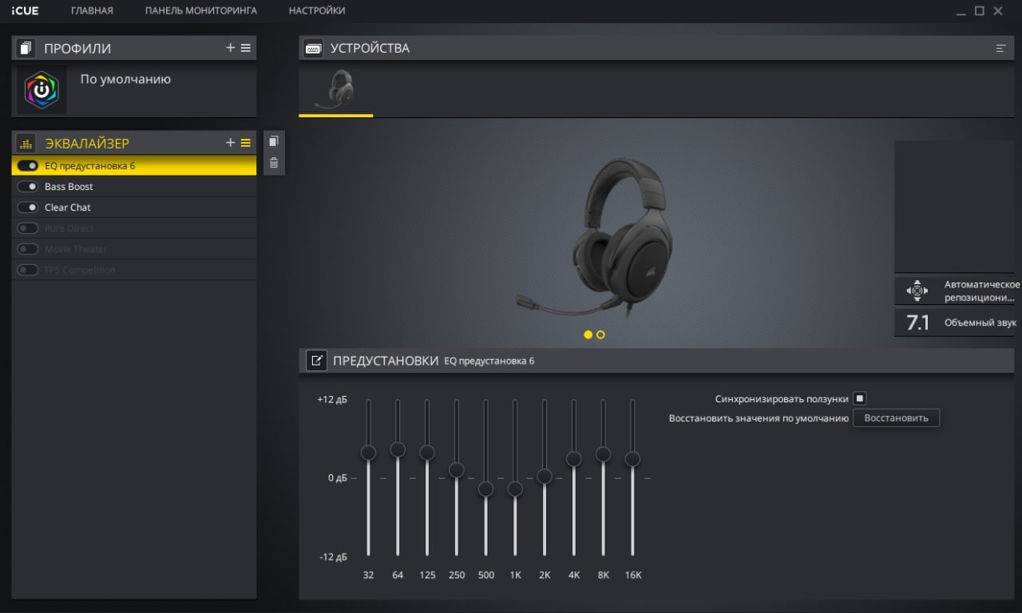The height and width of the screenshot is (613, 1022).
Task: Toggle the EQ предустановка 6 switch
Action: (x=28, y=166)
